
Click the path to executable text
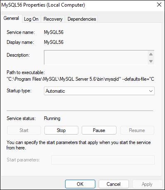pyautogui.click(x=80, y=79)
